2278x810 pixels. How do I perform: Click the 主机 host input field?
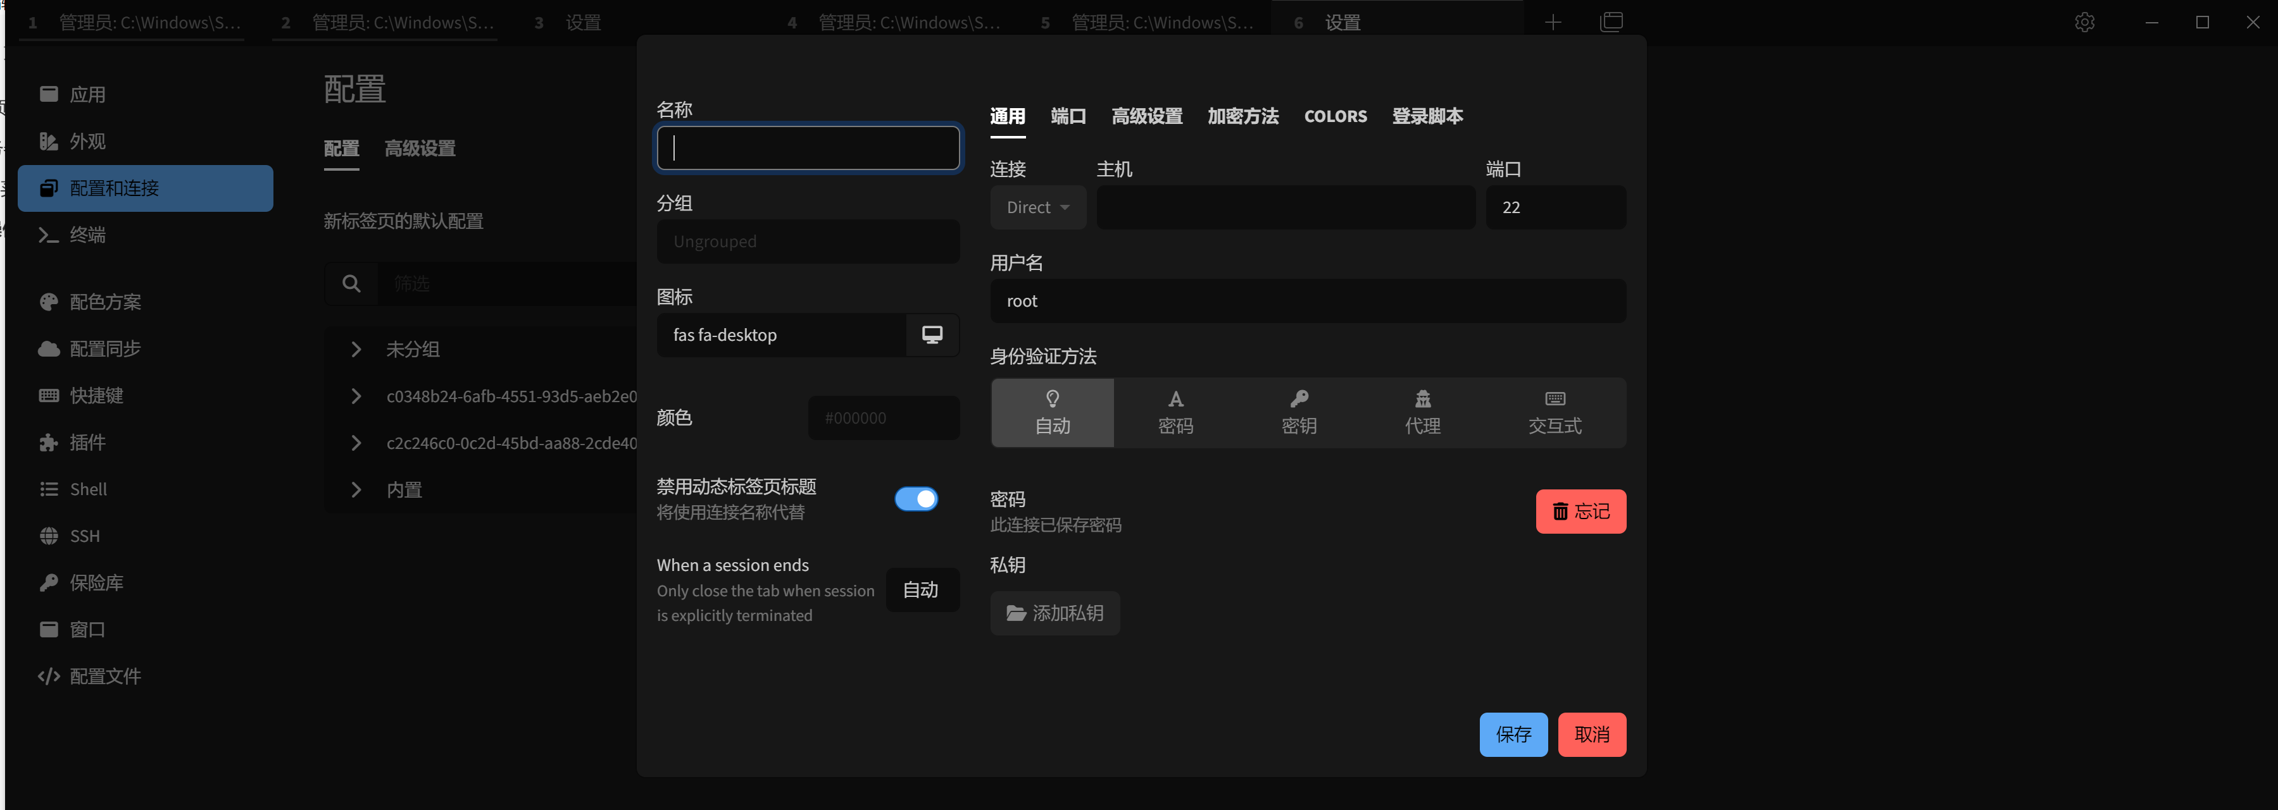point(1286,207)
